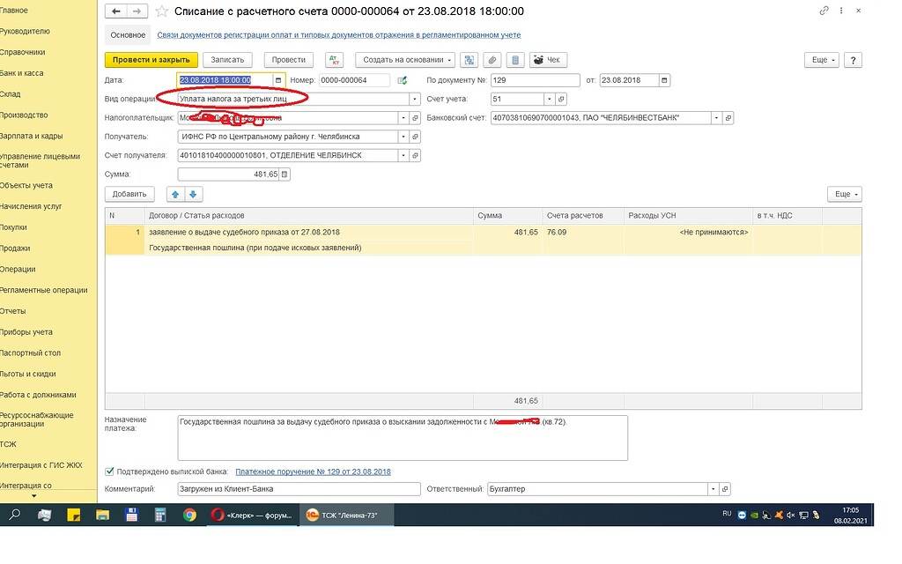Open 'Зарплата и кадры' sidebar section

pyautogui.click(x=32, y=136)
